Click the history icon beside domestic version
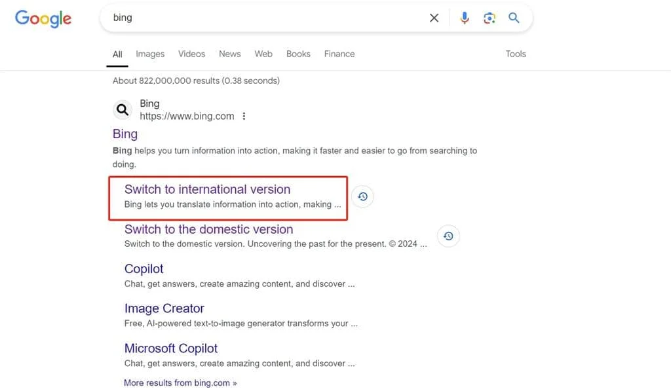671x389 pixels. pos(448,236)
